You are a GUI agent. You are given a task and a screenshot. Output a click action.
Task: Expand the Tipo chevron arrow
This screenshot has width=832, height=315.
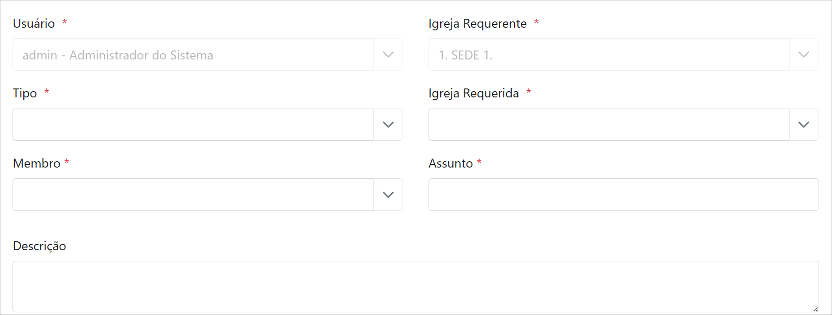[388, 125]
